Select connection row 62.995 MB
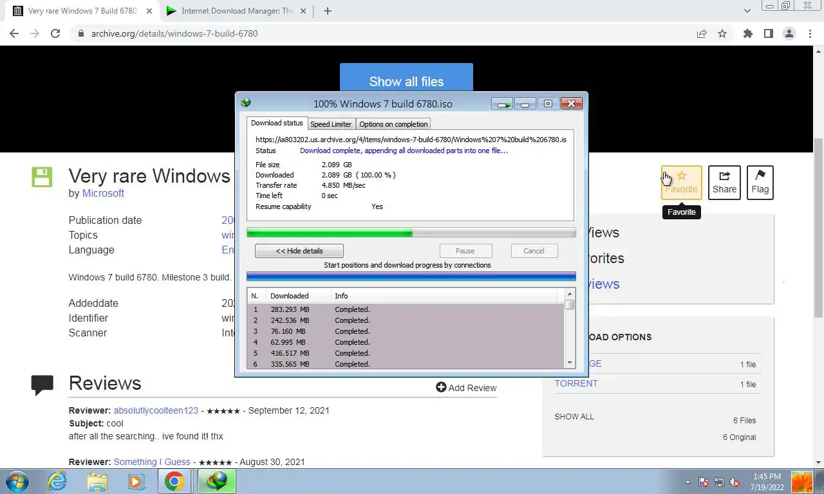 coord(406,342)
